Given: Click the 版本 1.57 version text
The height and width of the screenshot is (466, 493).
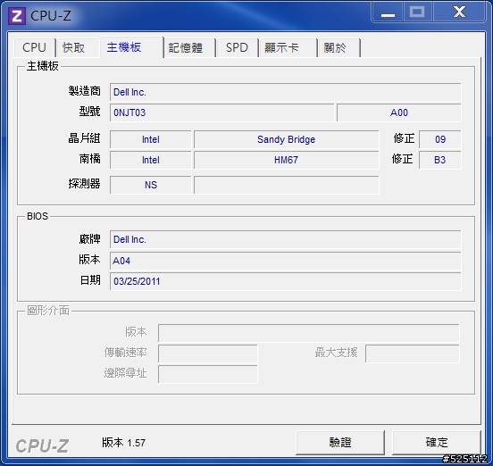Looking at the screenshot, I should point(123,443).
